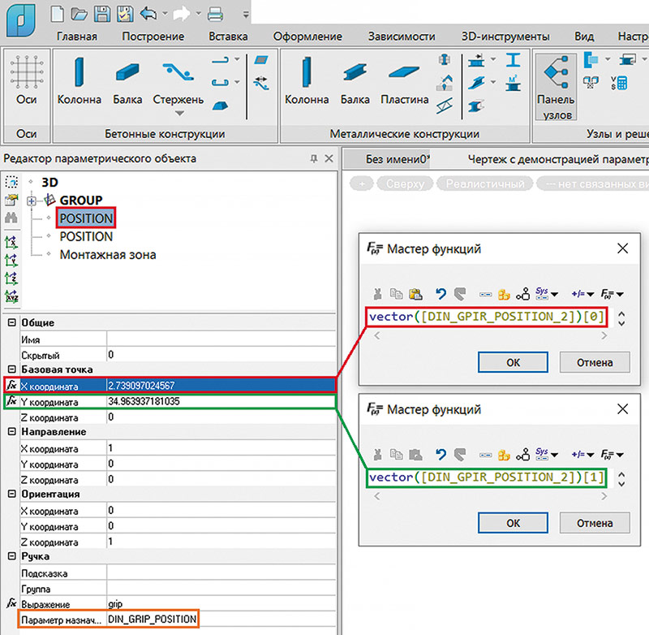Open the Зависимости ribbon tab
649x635 pixels.
tap(402, 37)
